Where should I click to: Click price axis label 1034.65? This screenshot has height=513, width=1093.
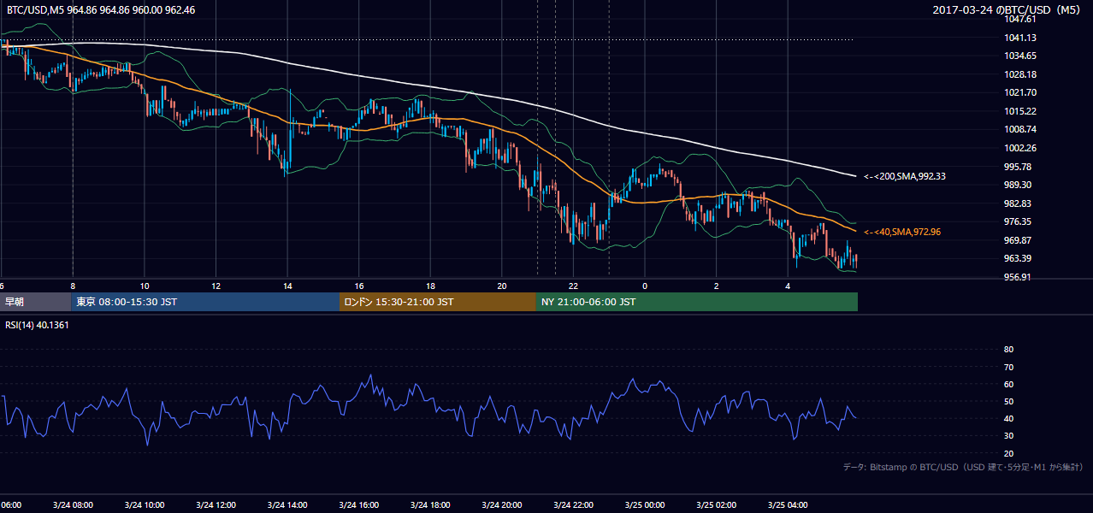coord(1021,56)
